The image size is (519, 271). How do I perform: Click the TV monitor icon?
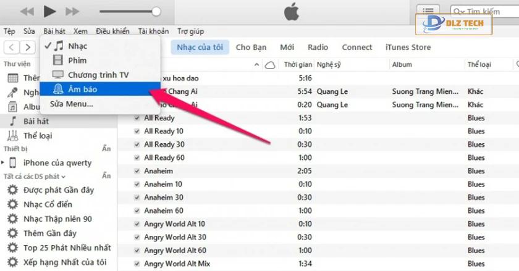(x=58, y=75)
